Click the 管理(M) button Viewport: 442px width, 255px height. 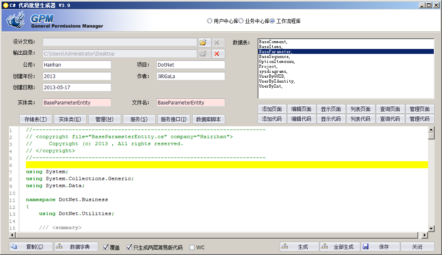pos(105,119)
